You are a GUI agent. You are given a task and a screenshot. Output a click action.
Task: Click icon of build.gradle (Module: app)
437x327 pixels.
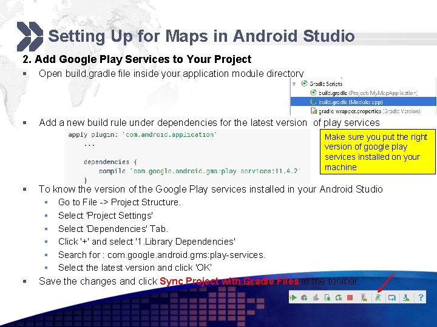pos(314,102)
